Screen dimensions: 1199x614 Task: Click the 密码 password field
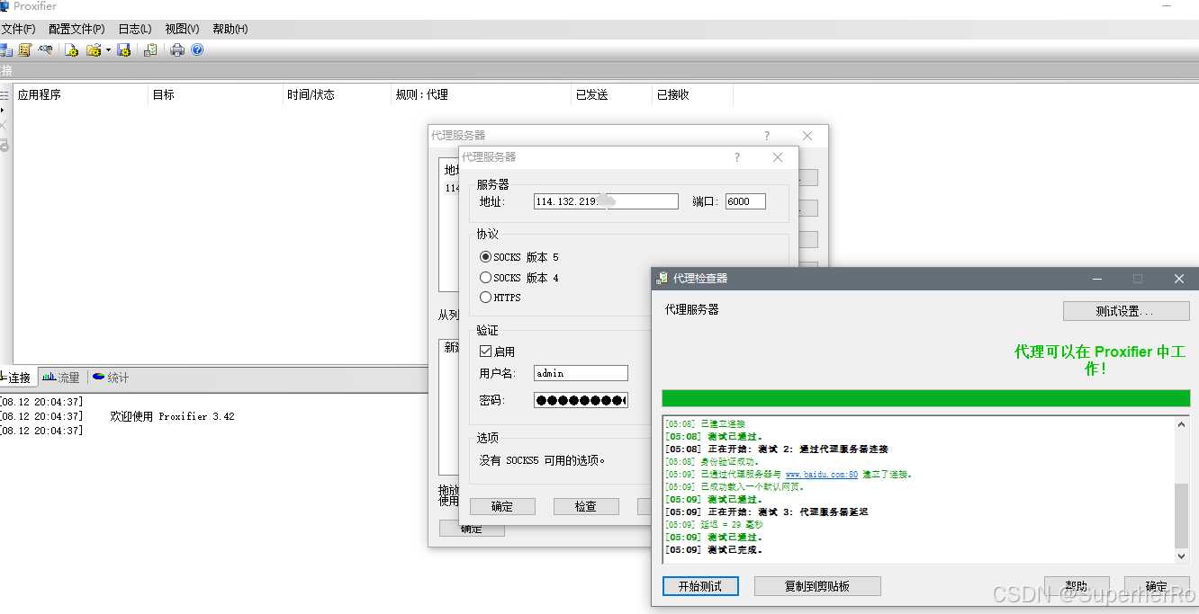[x=581, y=400]
